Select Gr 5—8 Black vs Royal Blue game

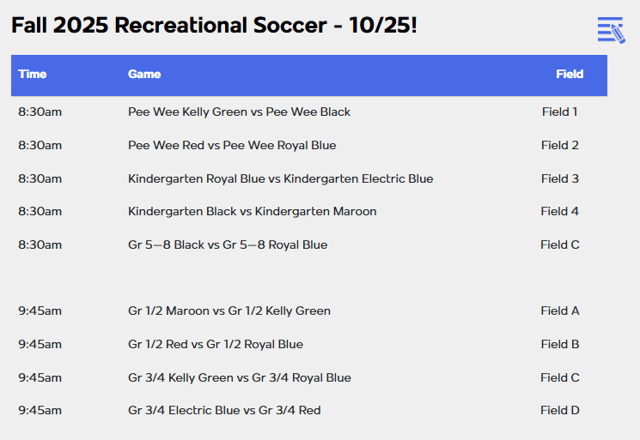[228, 245]
